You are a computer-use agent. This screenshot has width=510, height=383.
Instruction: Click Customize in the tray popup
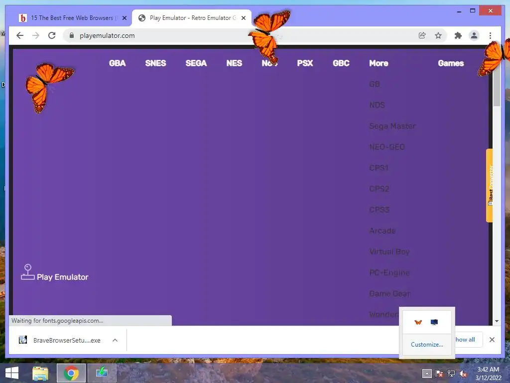427,345
